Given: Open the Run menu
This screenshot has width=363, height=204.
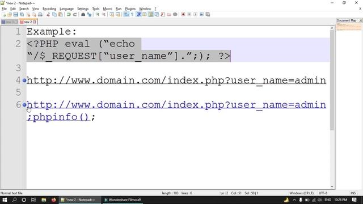Looking at the screenshot, I should [119, 9].
